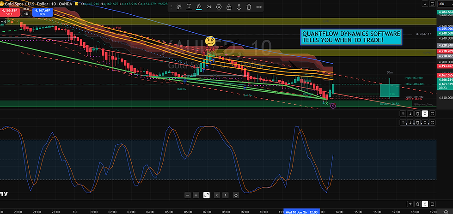Open drawing settings hexagon icon
This screenshot has height=214, width=453.
pos(219,6)
